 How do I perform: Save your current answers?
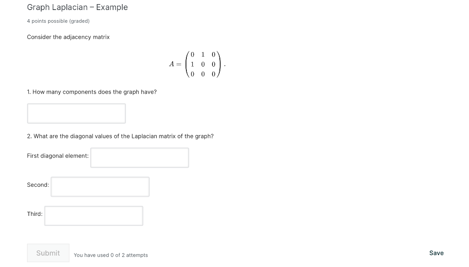[436, 253]
